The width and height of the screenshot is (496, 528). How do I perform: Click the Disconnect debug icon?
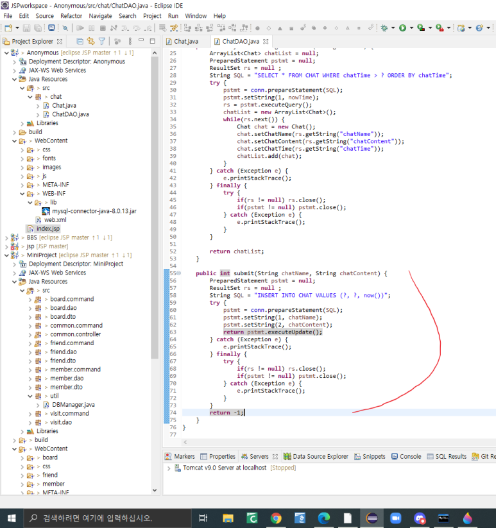click(x=114, y=28)
